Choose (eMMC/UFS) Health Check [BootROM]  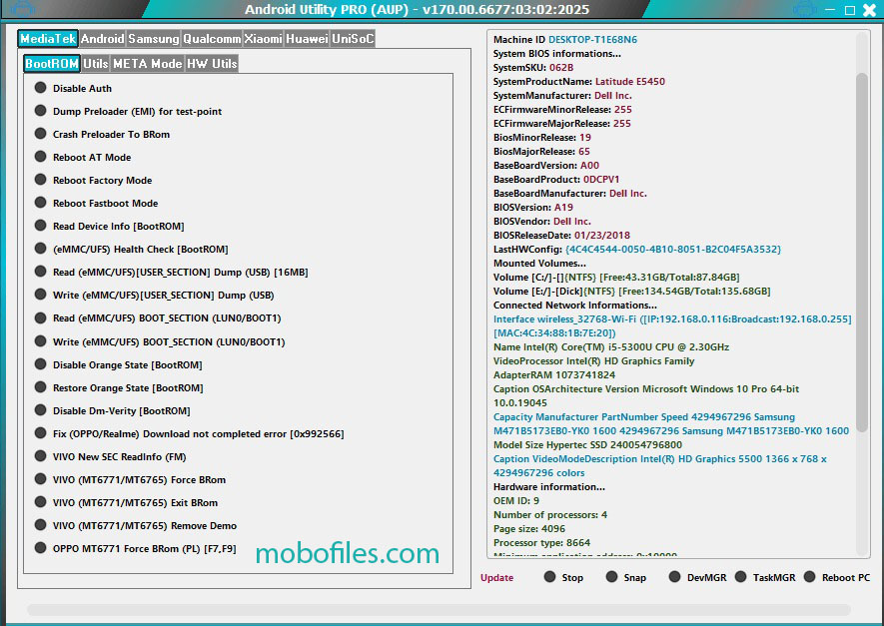click(x=132, y=249)
